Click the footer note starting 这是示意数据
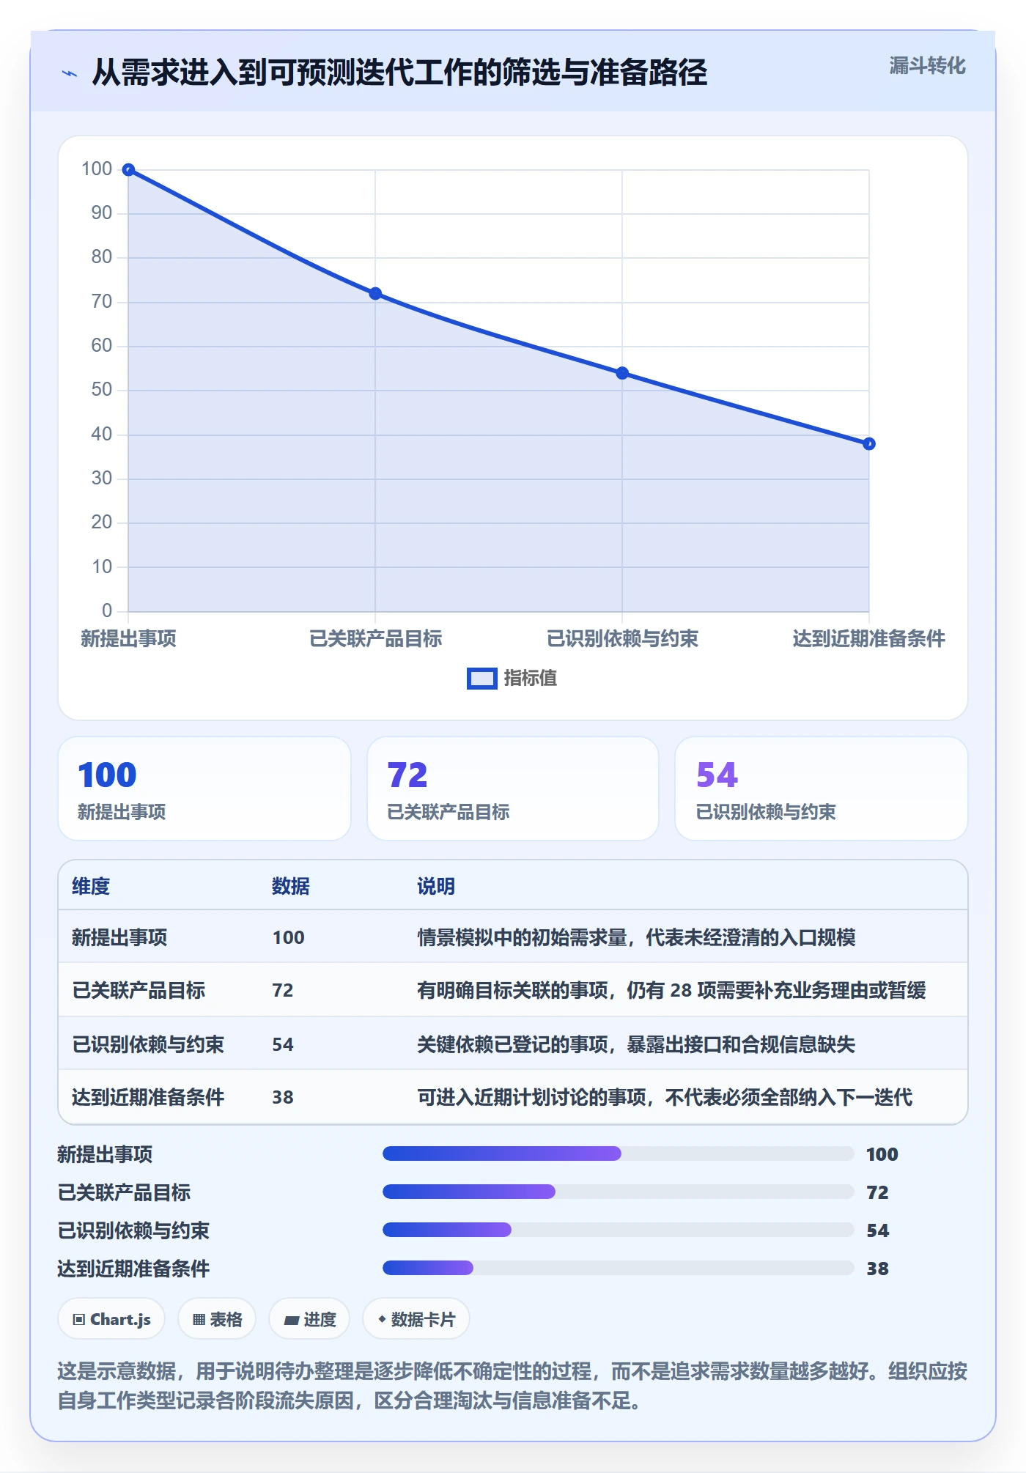The image size is (1026, 1473). pyautogui.click(x=512, y=1386)
